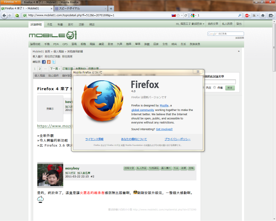Open the address bar history dropdown arrow
This screenshot has height=221, width=276.
pos(182,16)
